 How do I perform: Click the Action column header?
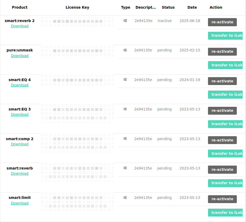216,7
